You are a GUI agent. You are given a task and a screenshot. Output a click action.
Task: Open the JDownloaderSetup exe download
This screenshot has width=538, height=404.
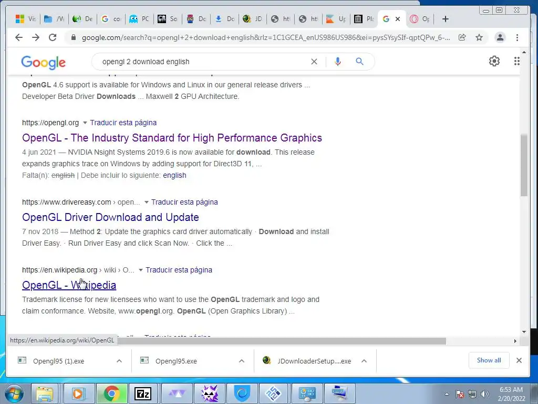coord(314,361)
